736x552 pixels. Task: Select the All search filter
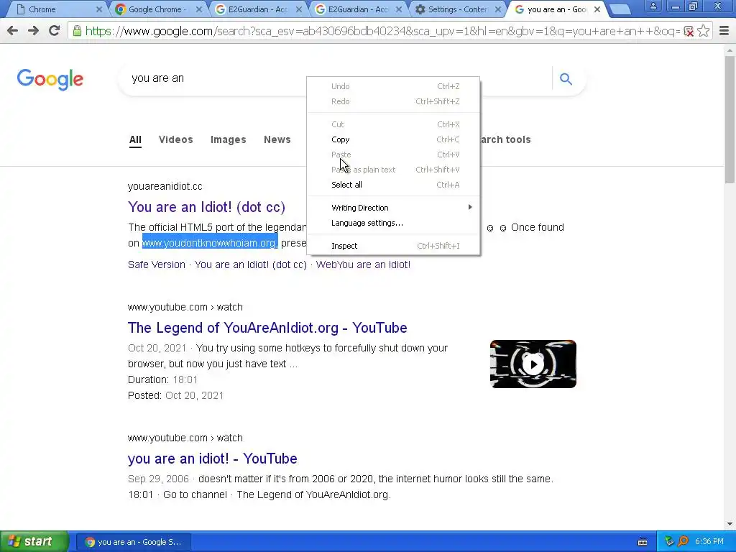[x=135, y=140]
